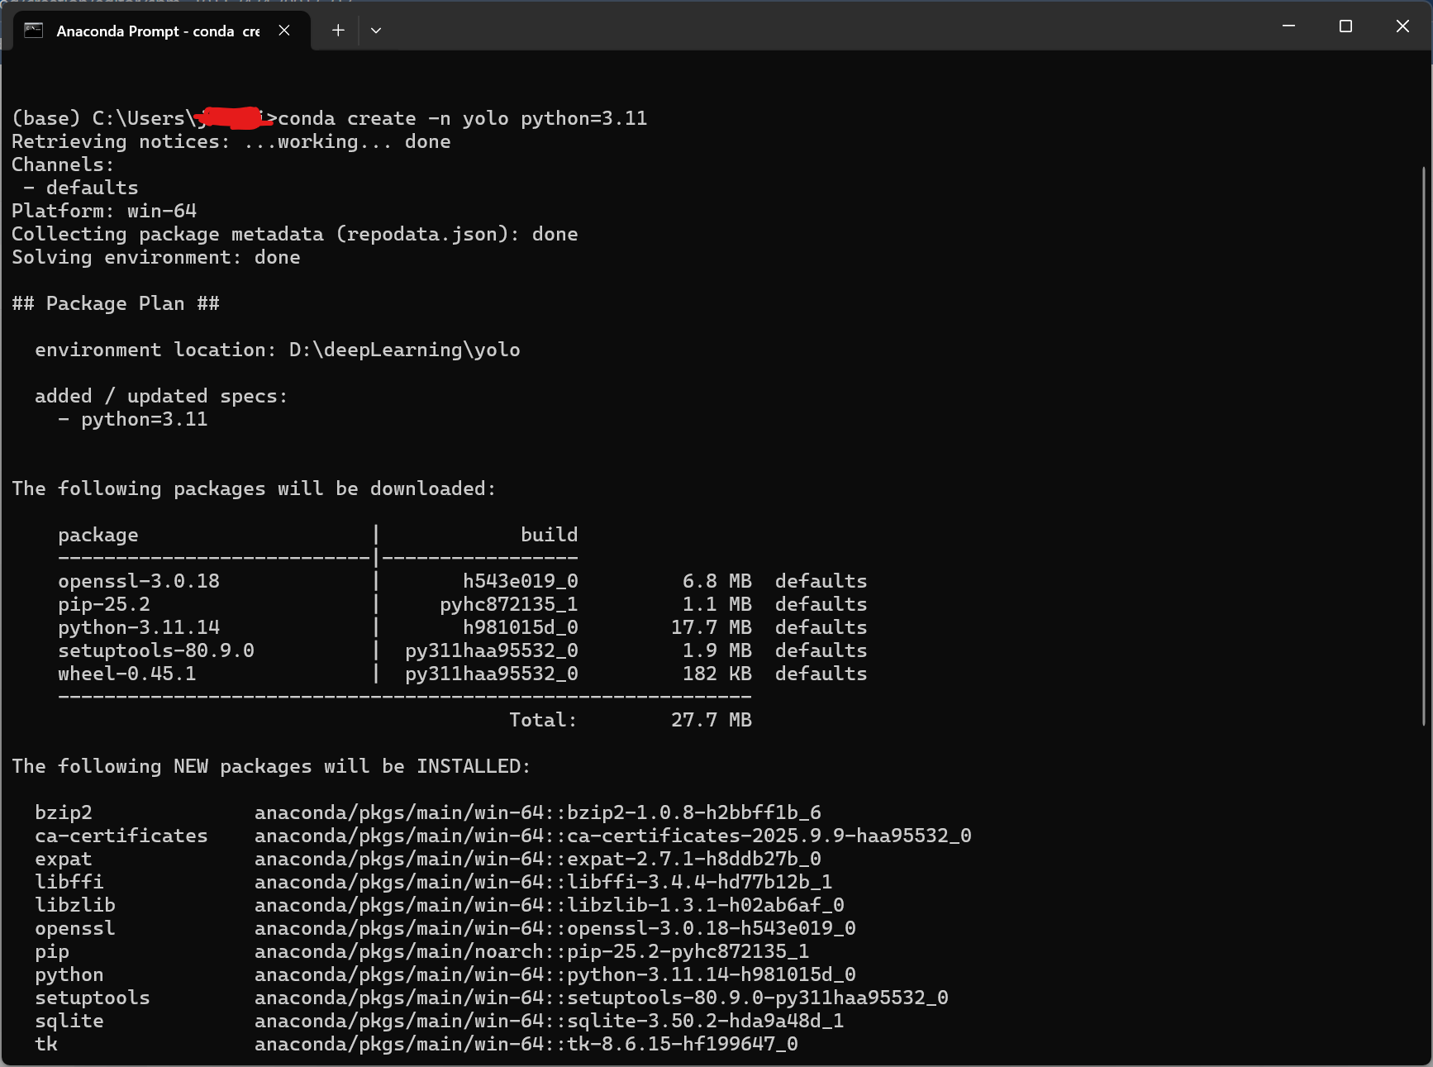Click the 'build' column header
1433x1067 pixels.
coord(550,535)
